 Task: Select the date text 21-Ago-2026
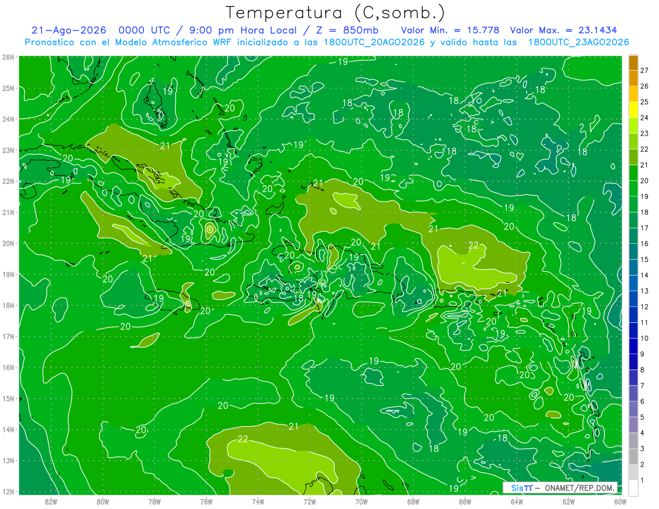click(69, 30)
